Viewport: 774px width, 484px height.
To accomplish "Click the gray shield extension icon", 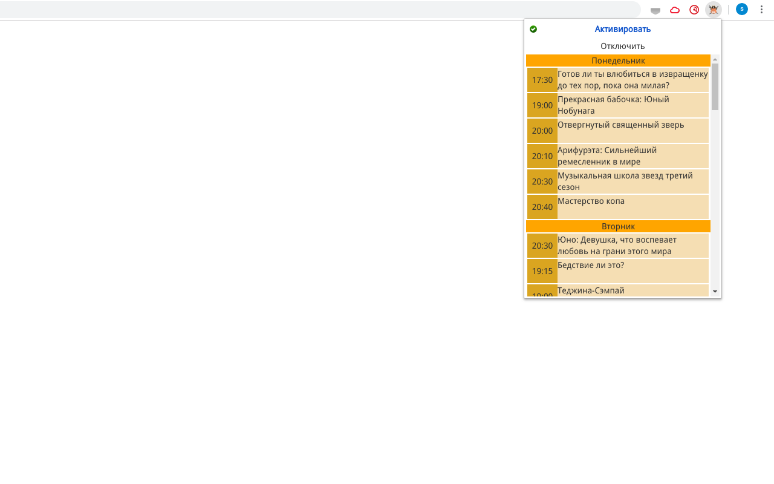I will [655, 10].
